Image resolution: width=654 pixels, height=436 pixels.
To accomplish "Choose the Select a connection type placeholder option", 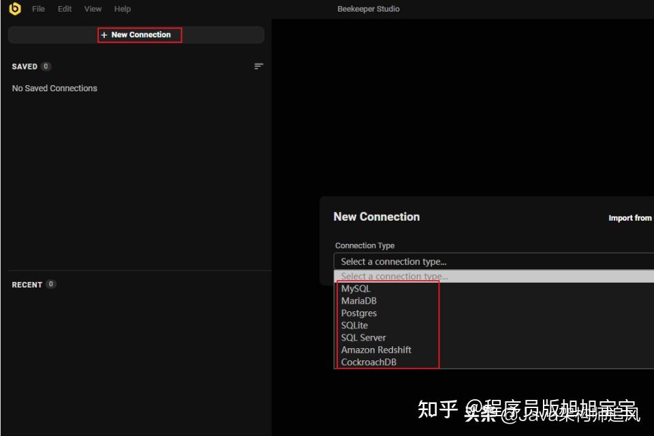I will point(494,276).
